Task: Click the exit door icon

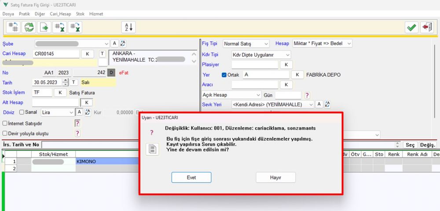Action: 427,27
